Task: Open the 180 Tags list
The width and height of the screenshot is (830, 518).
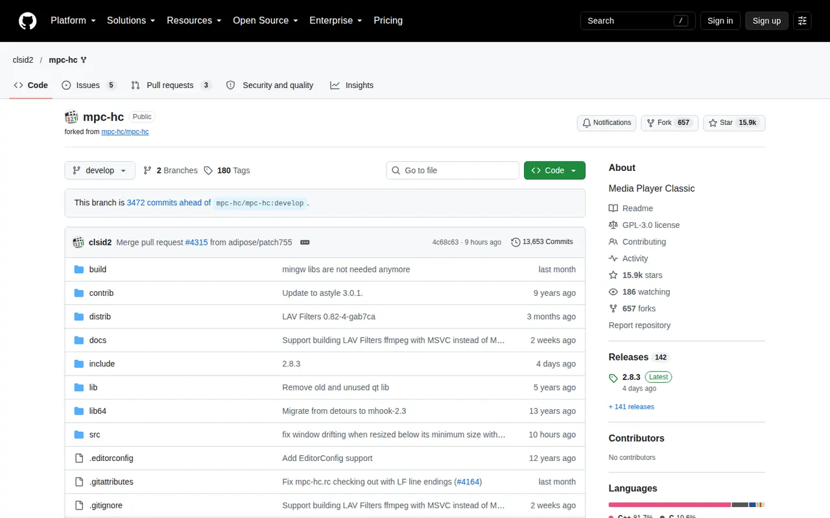Action: pos(227,170)
